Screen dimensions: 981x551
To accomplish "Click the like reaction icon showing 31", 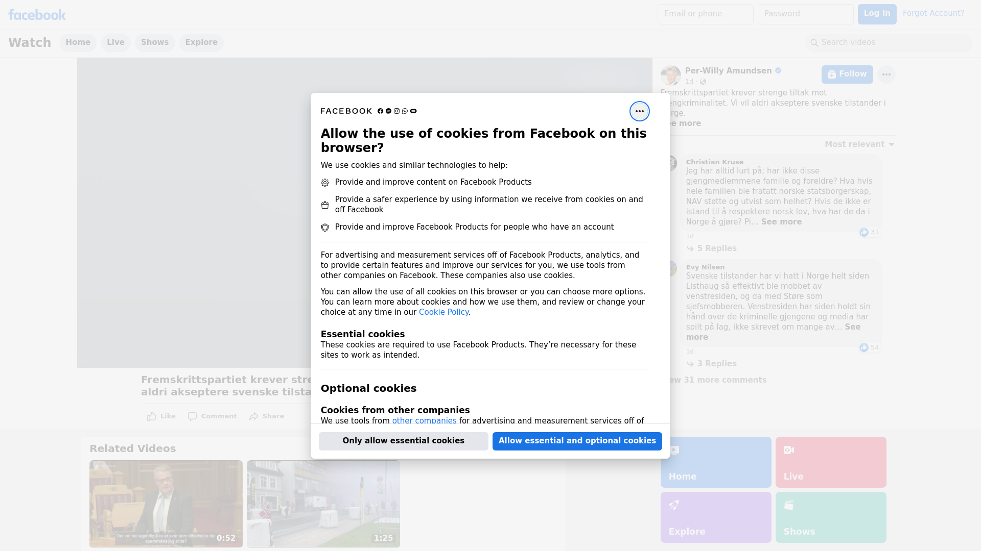I will [x=863, y=233].
